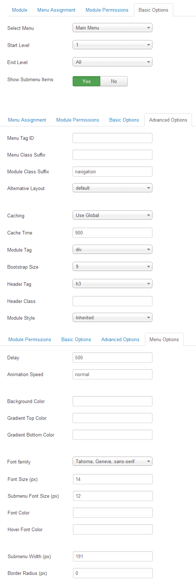Open the End Level dropdown
Image resolution: width=196 pixels, height=588 pixels.
[x=113, y=62]
